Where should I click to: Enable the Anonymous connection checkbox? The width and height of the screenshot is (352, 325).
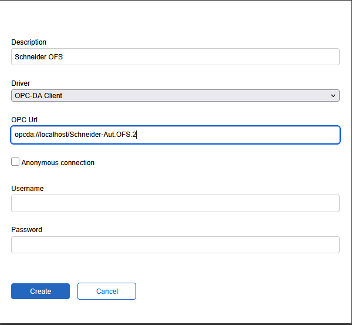click(x=15, y=162)
